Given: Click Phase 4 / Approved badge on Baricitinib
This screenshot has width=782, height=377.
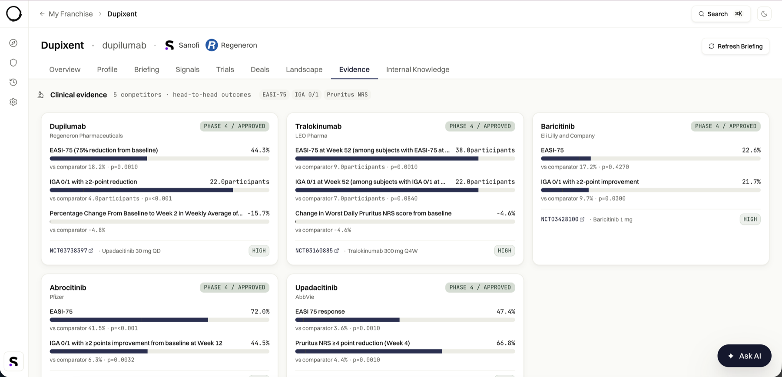Looking at the screenshot, I should coord(726,126).
